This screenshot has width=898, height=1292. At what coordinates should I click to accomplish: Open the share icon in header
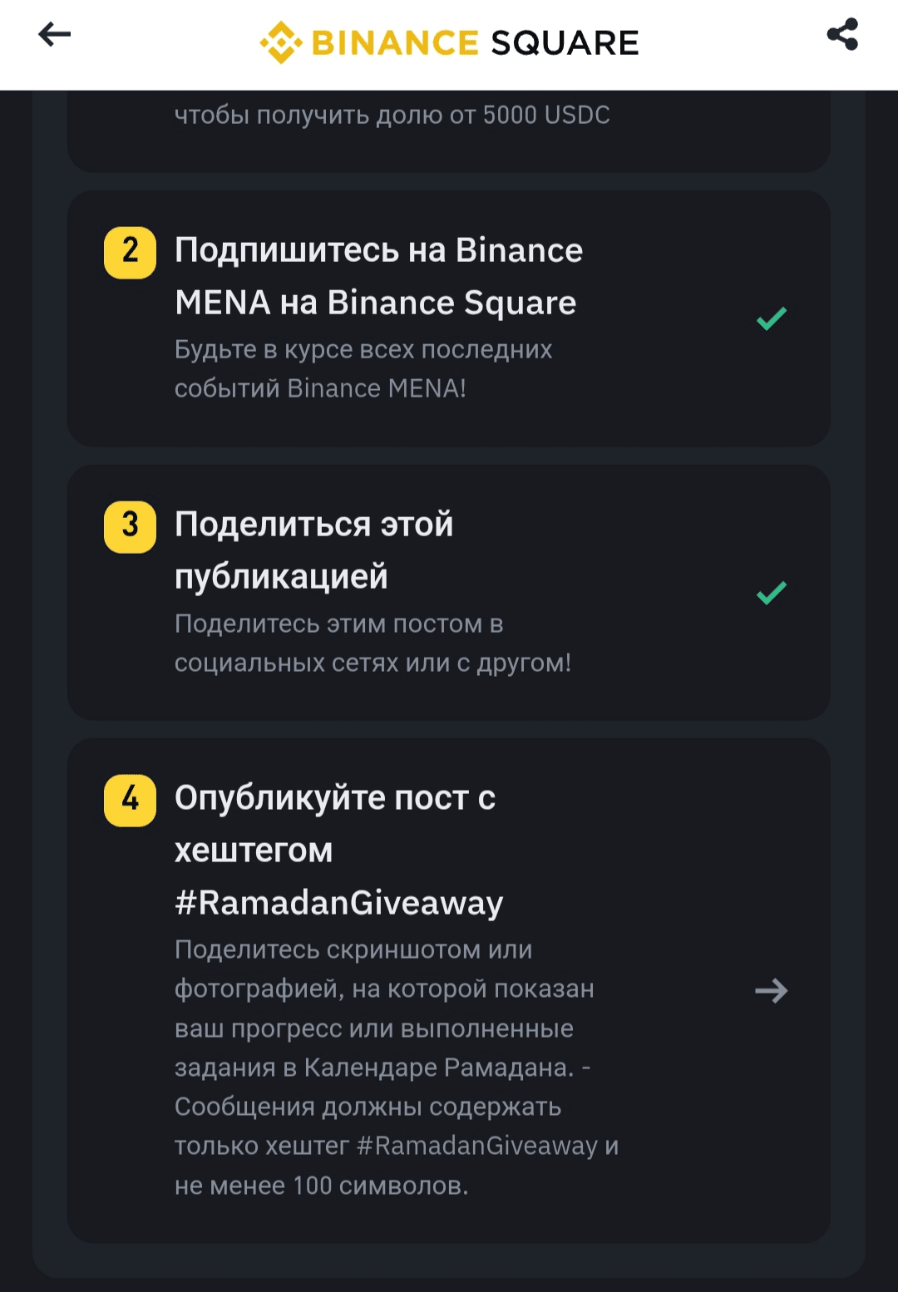coord(842,34)
